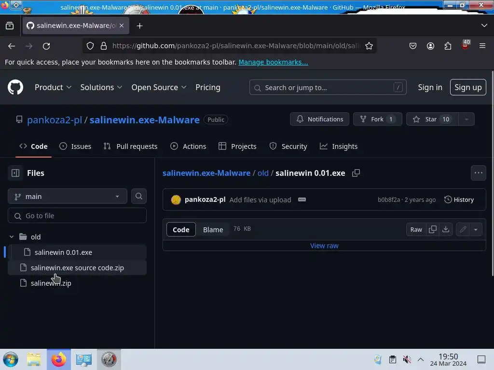Switch to the Projects tab

tap(237, 146)
